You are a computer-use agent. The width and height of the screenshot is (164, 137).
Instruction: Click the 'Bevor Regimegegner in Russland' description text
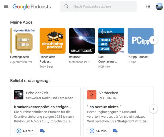118,116
